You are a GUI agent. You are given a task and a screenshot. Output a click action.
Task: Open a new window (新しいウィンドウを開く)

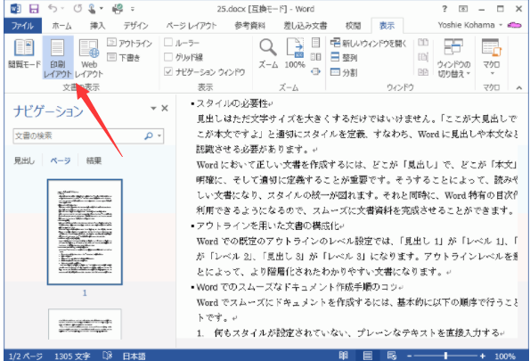pyautogui.click(x=369, y=43)
